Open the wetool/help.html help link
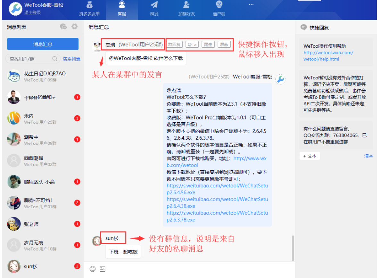 328,56
